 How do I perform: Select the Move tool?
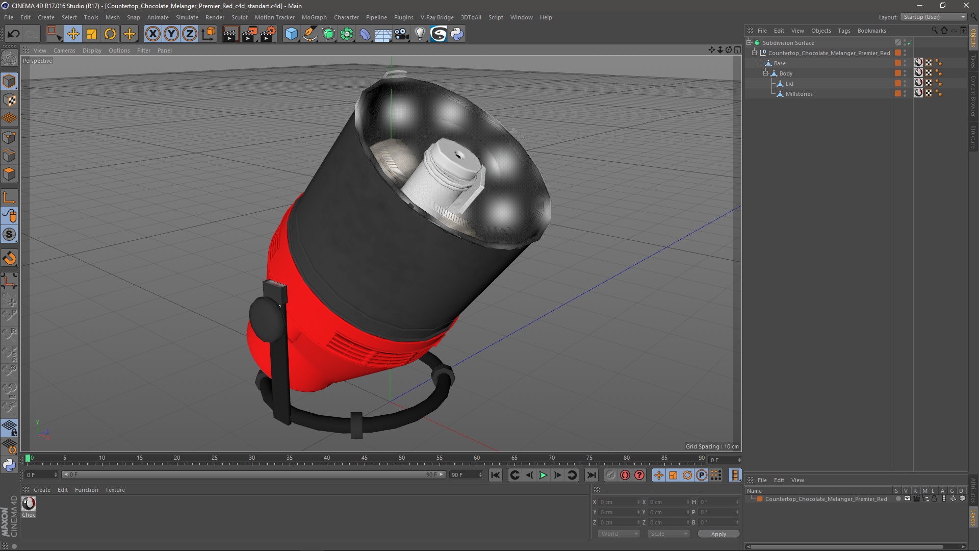(x=73, y=34)
